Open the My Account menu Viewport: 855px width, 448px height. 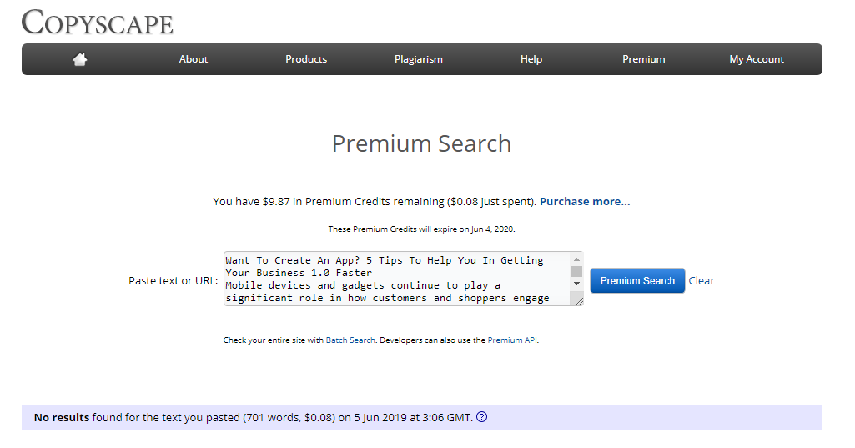tap(757, 59)
